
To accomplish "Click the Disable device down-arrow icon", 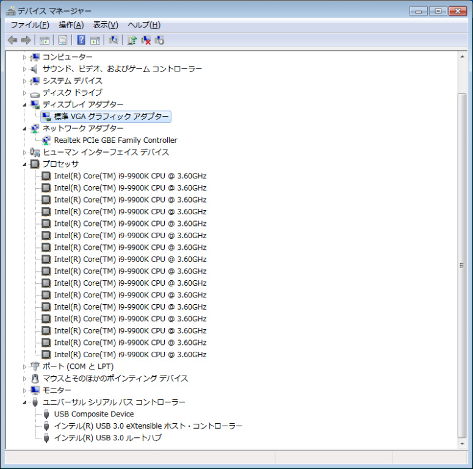I will (x=159, y=40).
